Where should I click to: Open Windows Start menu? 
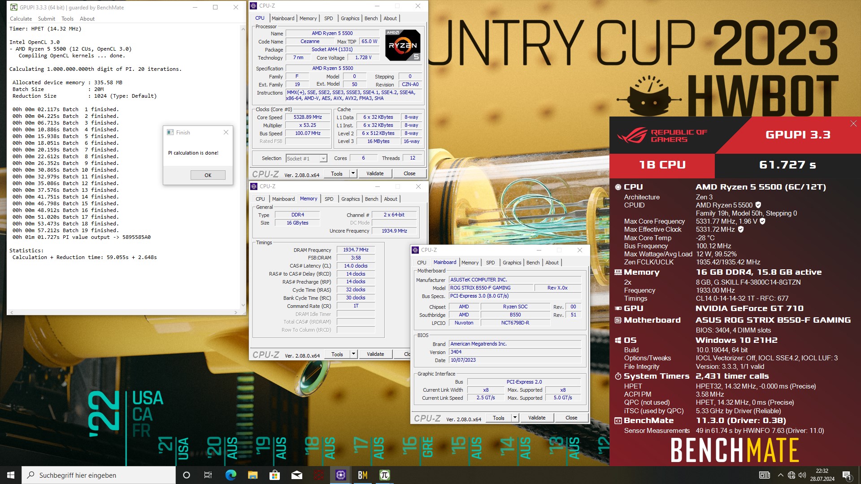(x=11, y=475)
